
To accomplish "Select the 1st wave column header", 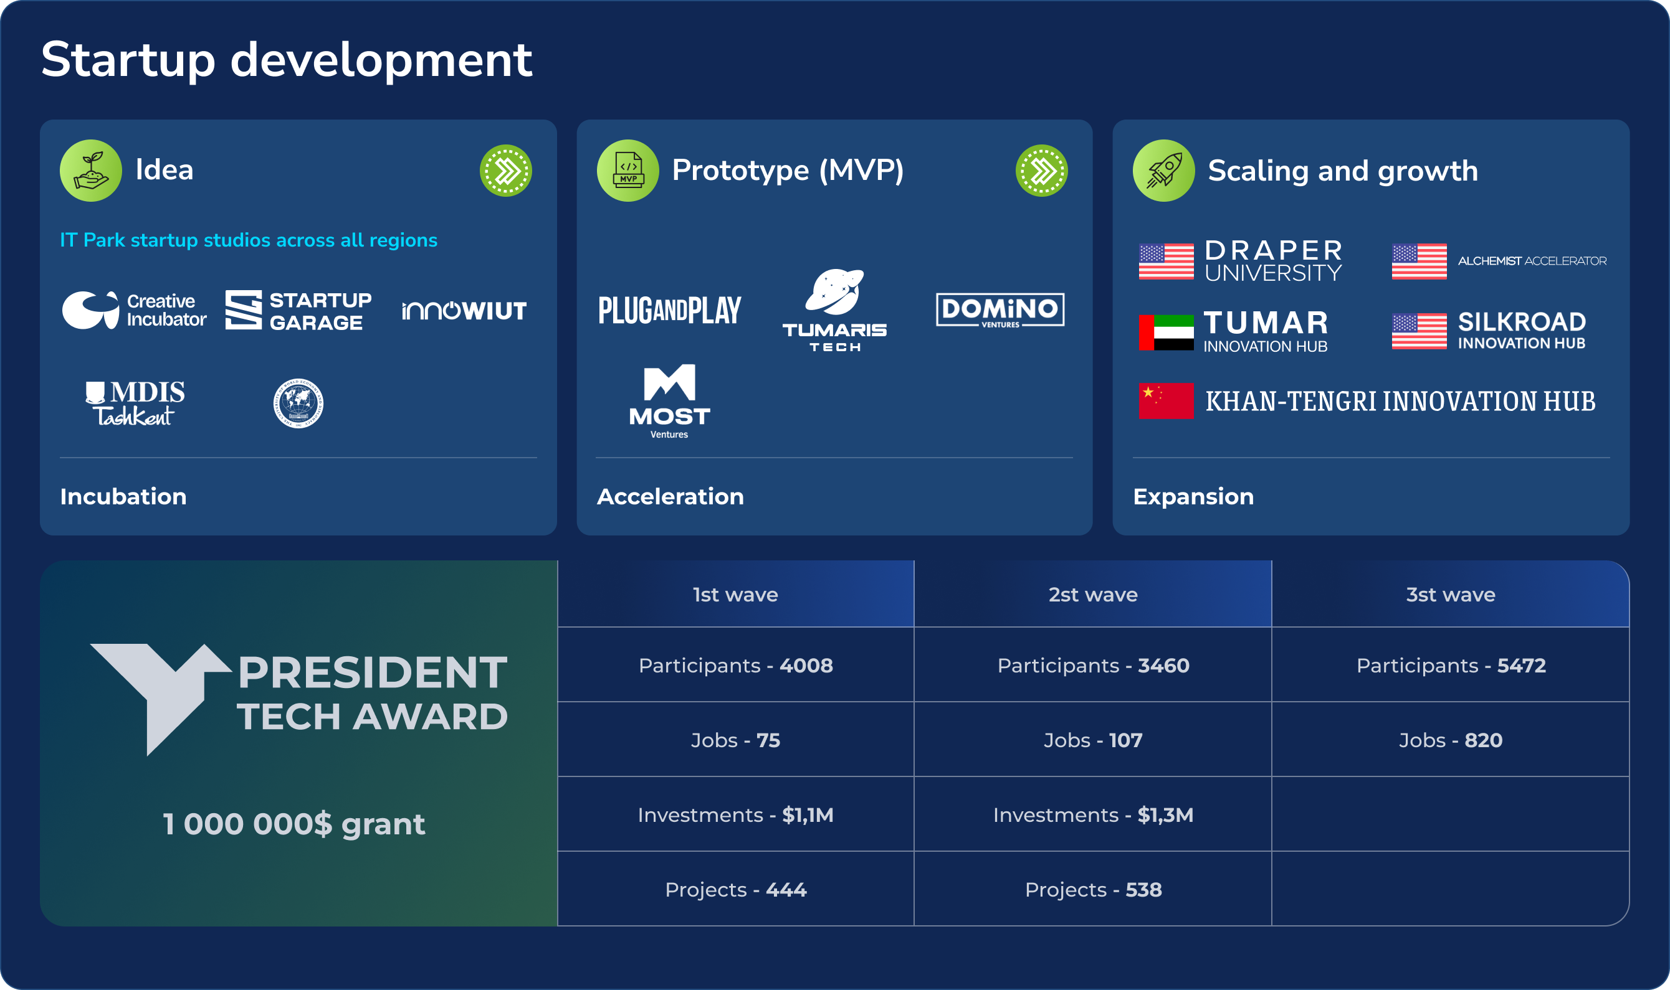I will tap(735, 595).
